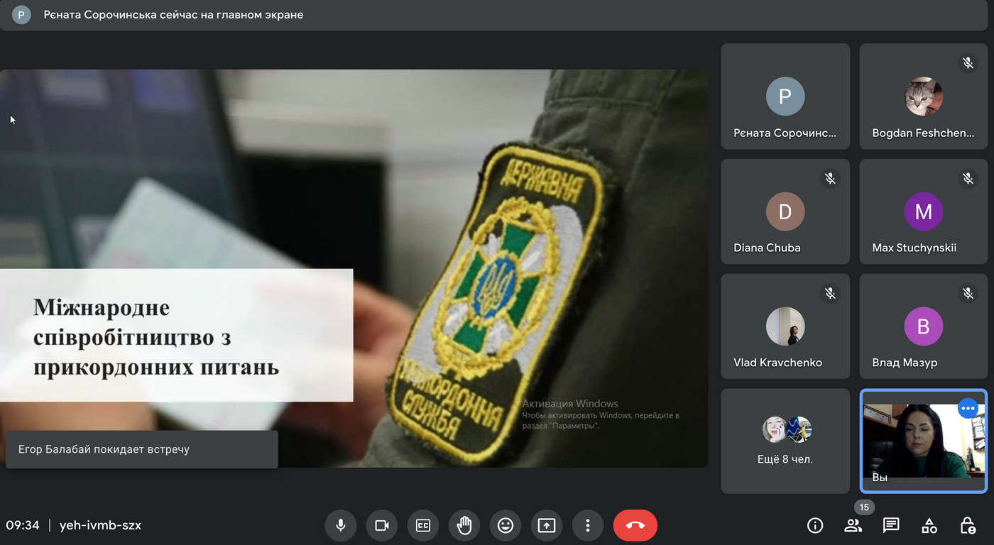Click the meeting code yeh-ivmb-szx
The height and width of the screenshot is (545, 994).
tap(100, 525)
